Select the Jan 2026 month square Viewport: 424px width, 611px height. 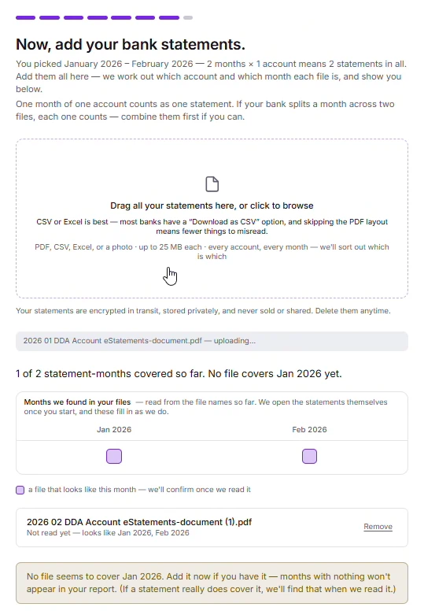[x=114, y=456]
